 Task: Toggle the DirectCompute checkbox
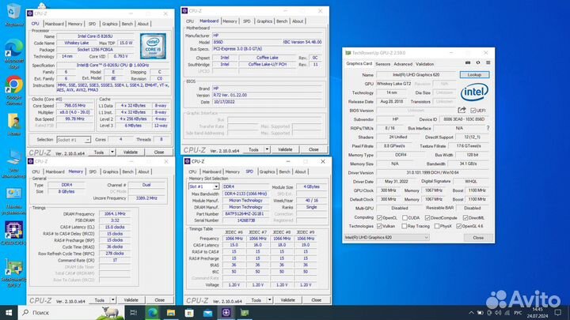[427, 218]
